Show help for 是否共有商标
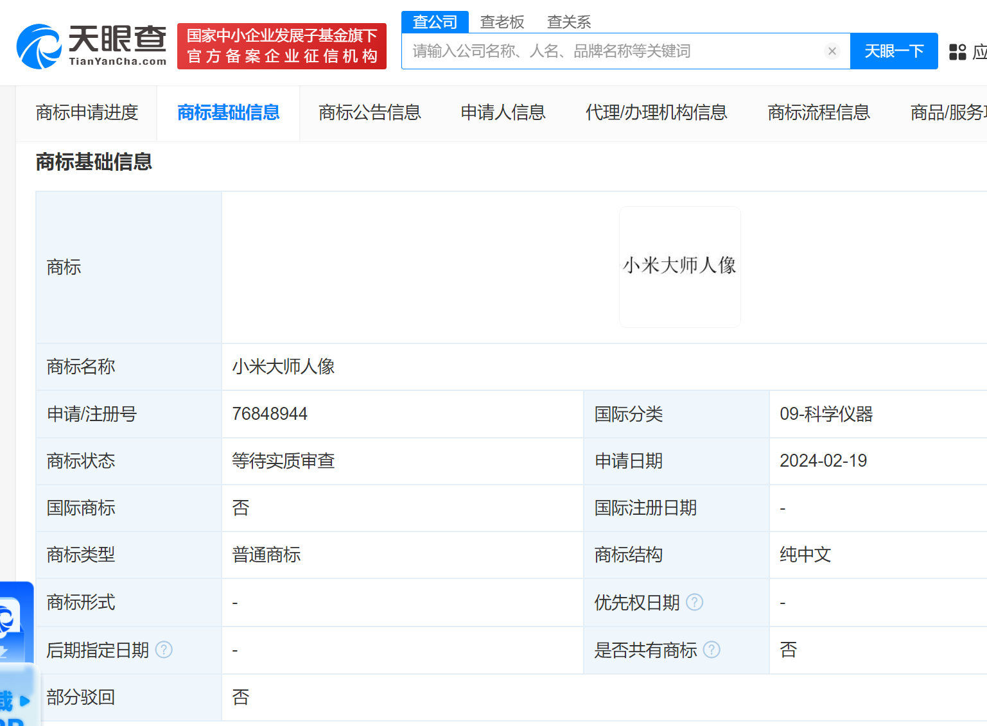This screenshot has height=726, width=987. click(x=712, y=650)
